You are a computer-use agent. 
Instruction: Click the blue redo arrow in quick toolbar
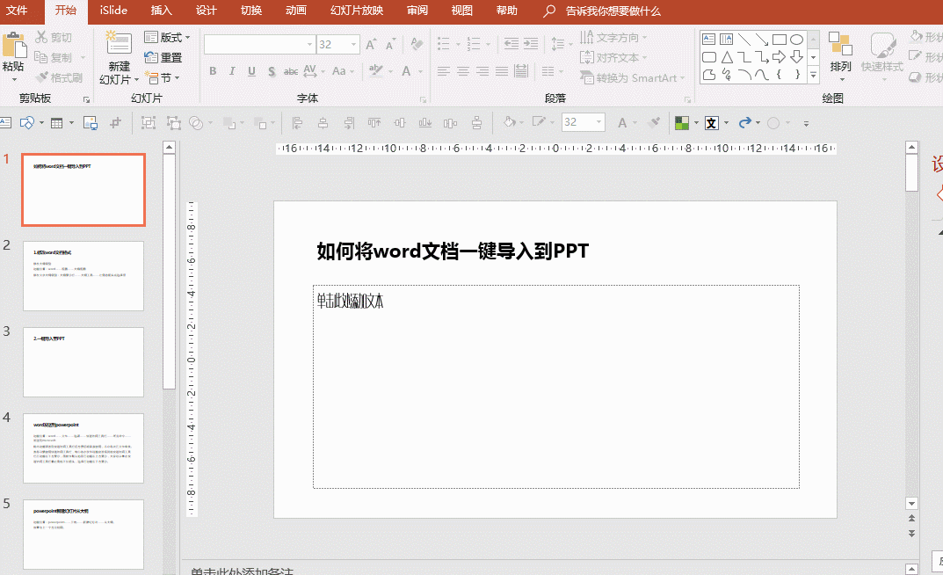[745, 123]
